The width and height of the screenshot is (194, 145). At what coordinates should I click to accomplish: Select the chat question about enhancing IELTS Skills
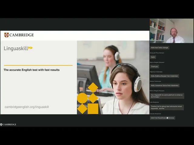pos(167,96)
